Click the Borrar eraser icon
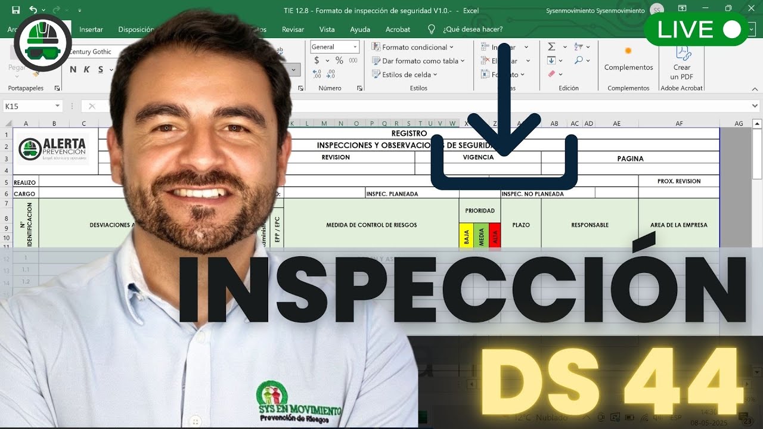 (x=551, y=74)
